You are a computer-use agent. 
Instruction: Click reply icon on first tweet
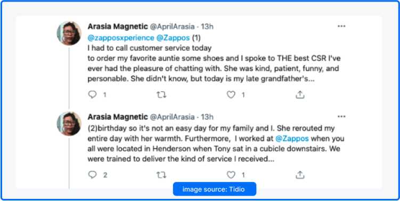click(92, 95)
